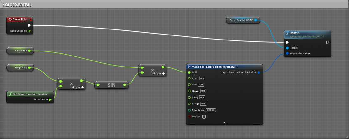The width and height of the screenshot is (349, 139).
Task: Add pin on Amplitude multiply node
Action: (158, 74)
